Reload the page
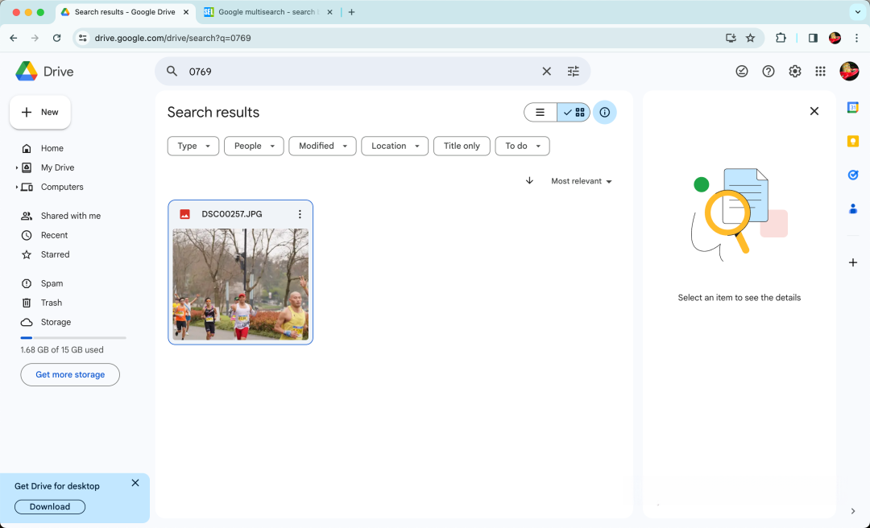The width and height of the screenshot is (870, 528). (56, 38)
